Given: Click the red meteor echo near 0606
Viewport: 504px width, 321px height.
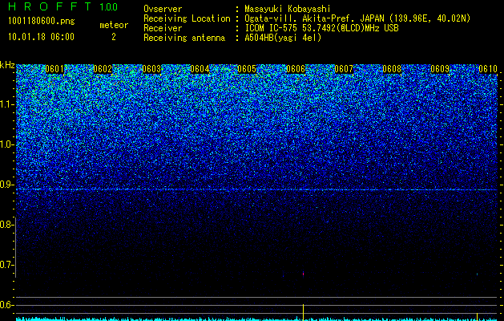Looking at the screenshot, I should [x=303, y=274].
